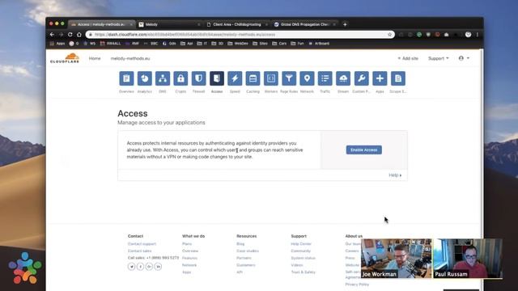Open a new browser tab
The height and width of the screenshot is (291, 518).
tap(345, 24)
